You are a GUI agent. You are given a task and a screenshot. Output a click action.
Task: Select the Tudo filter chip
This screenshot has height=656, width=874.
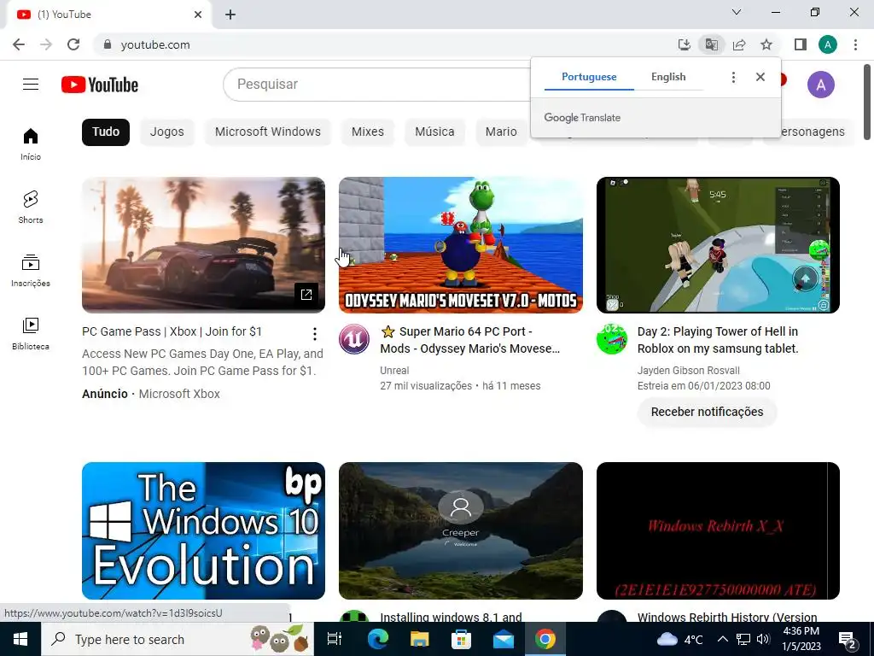[106, 132]
